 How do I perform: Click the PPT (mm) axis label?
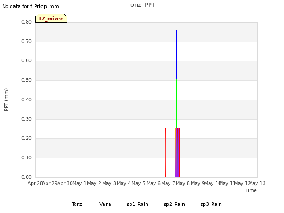click(6, 100)
